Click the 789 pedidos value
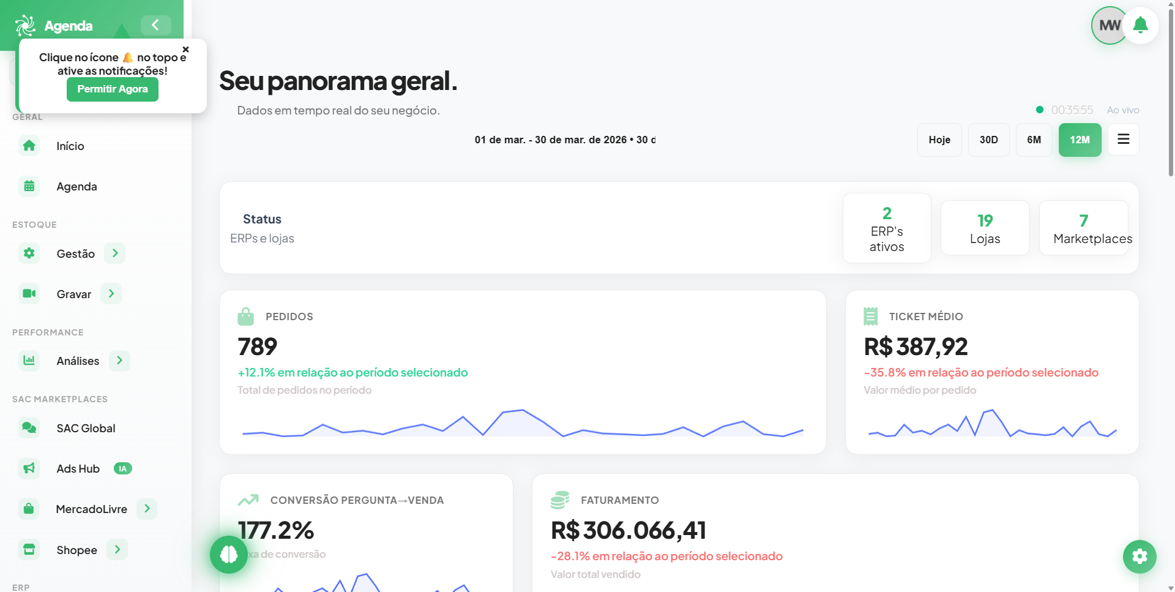The height and width of the screenshot is (592, 1175). click(258, 347)
